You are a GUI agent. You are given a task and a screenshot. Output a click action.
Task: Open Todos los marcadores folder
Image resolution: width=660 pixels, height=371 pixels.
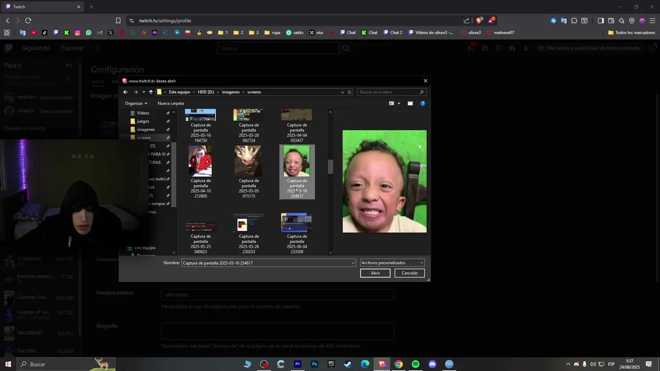click(x=632, y=32)
